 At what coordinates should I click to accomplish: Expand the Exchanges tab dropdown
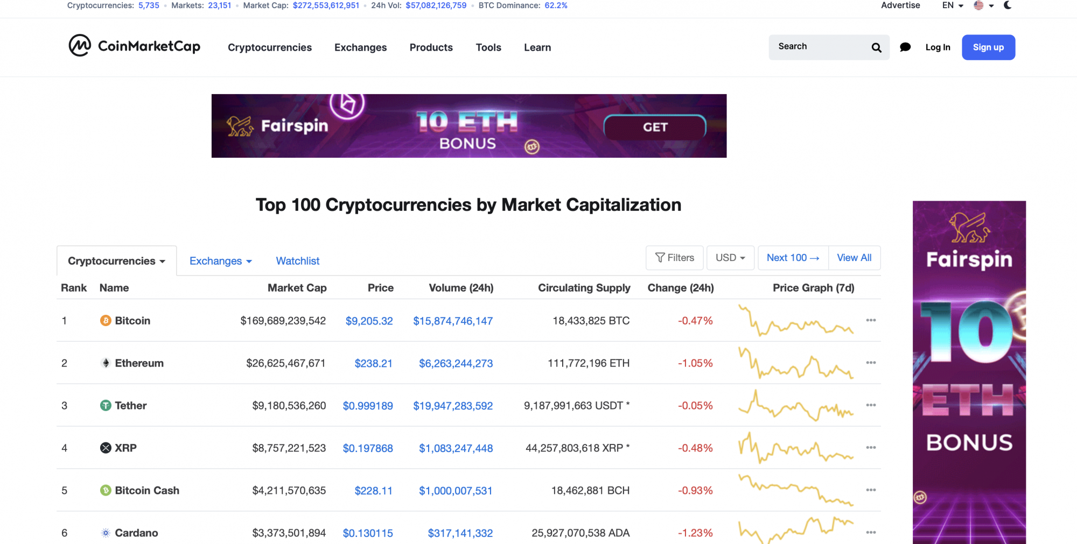tap(220, 261)
